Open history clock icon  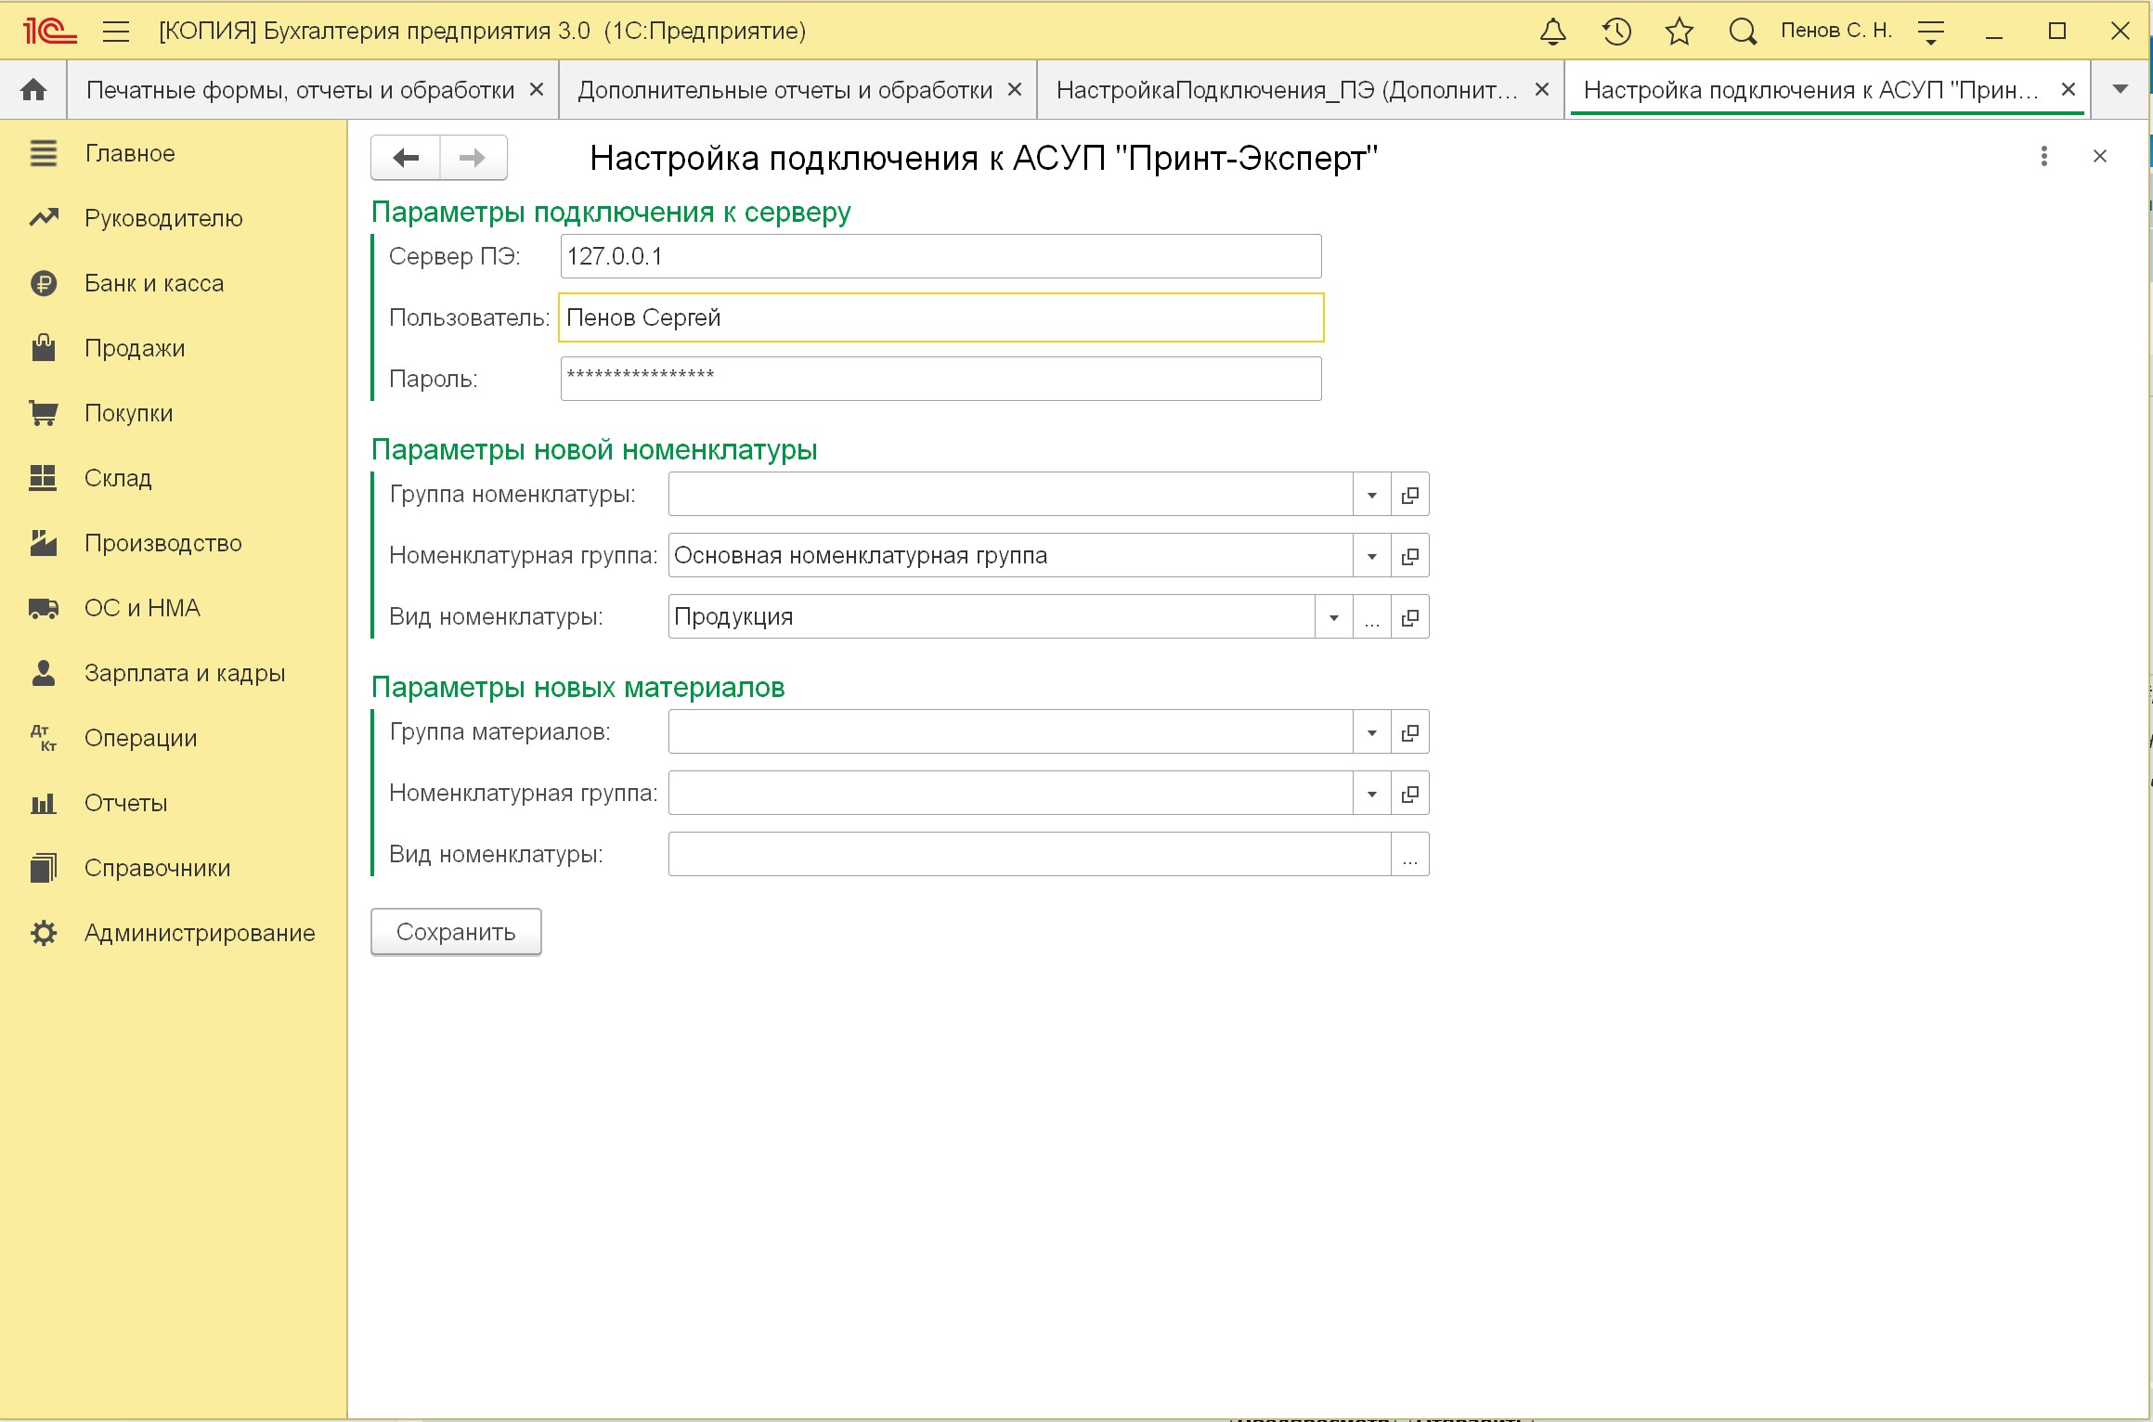[1616, 32]
